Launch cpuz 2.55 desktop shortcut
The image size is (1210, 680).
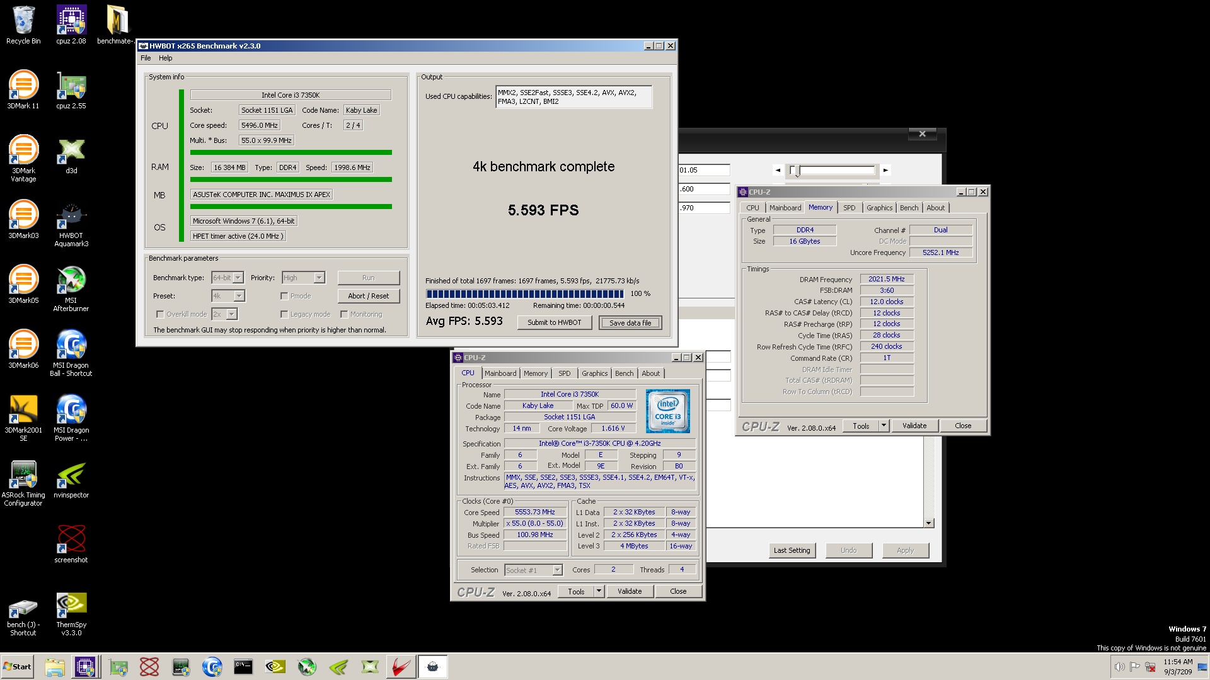click(71, 90)
